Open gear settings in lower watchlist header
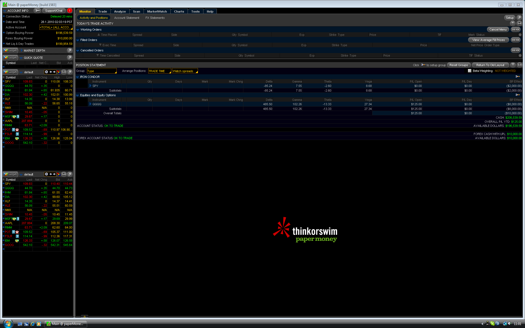The image size is (525, 328). 46,174
